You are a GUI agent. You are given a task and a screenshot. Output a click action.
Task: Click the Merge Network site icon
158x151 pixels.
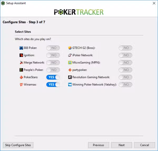point(21,63)
